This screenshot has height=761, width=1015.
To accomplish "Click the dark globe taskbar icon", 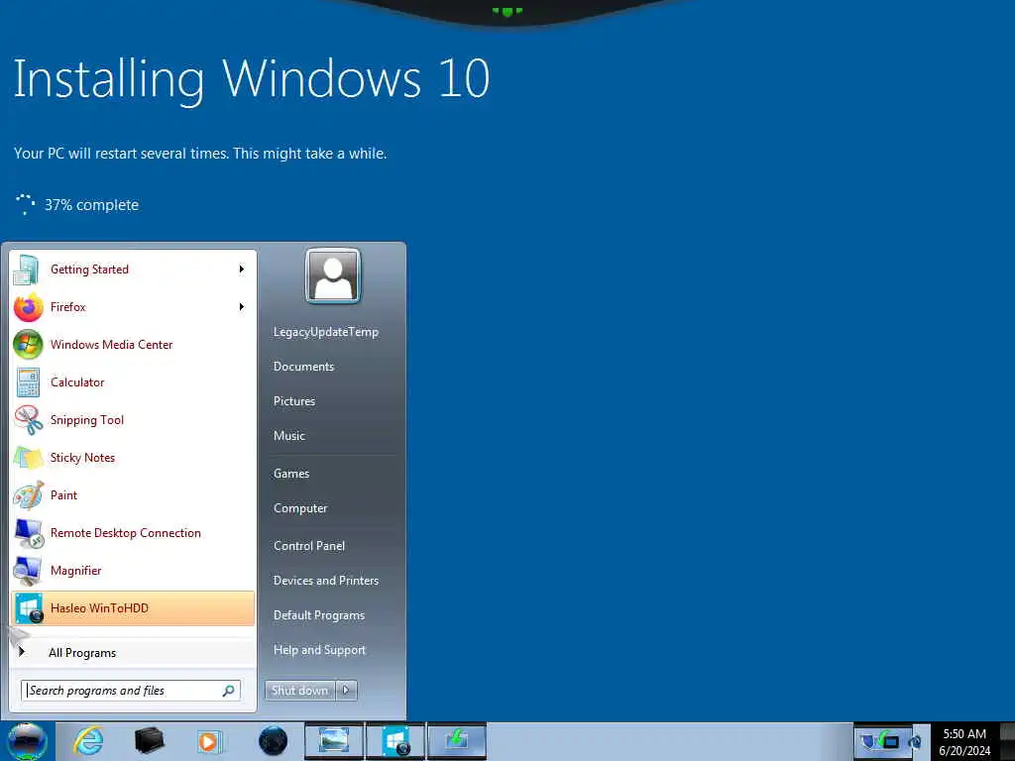I will (x=274, y=741).
